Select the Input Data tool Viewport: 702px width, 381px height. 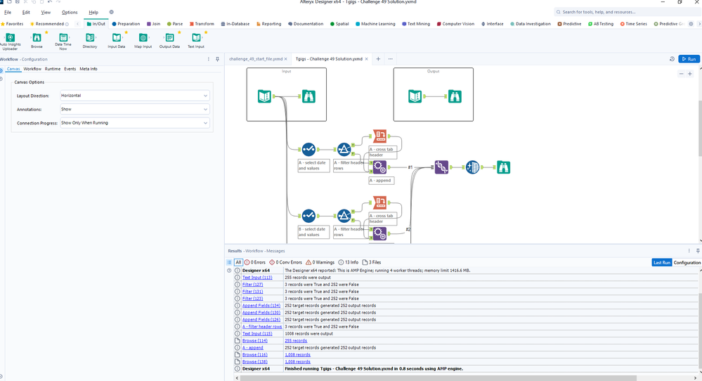[117, 41]
